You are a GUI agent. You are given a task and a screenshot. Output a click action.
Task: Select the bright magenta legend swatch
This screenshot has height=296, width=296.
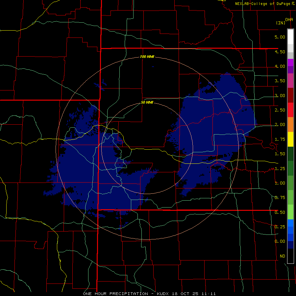pyautogui.click(x=290, y=62)
